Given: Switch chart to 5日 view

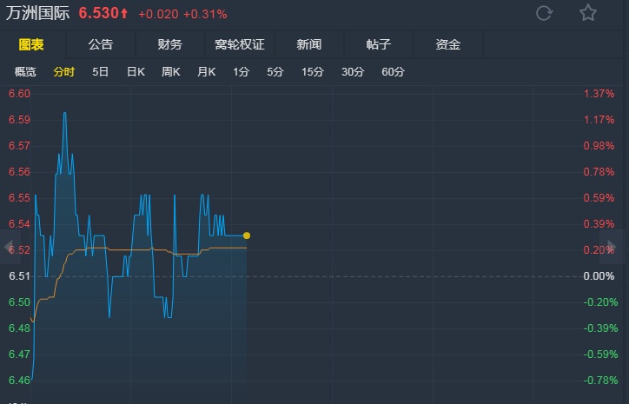Looking at the screenshot, I should tap(101, 72).
